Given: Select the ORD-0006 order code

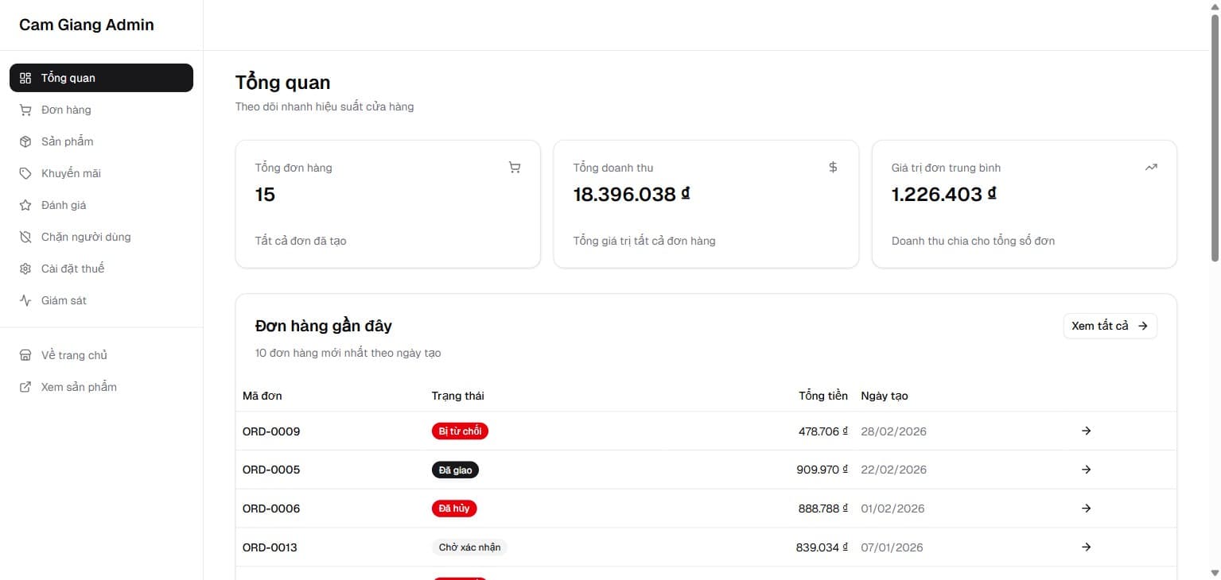Looking at the screenshot, I should [271, 508].
